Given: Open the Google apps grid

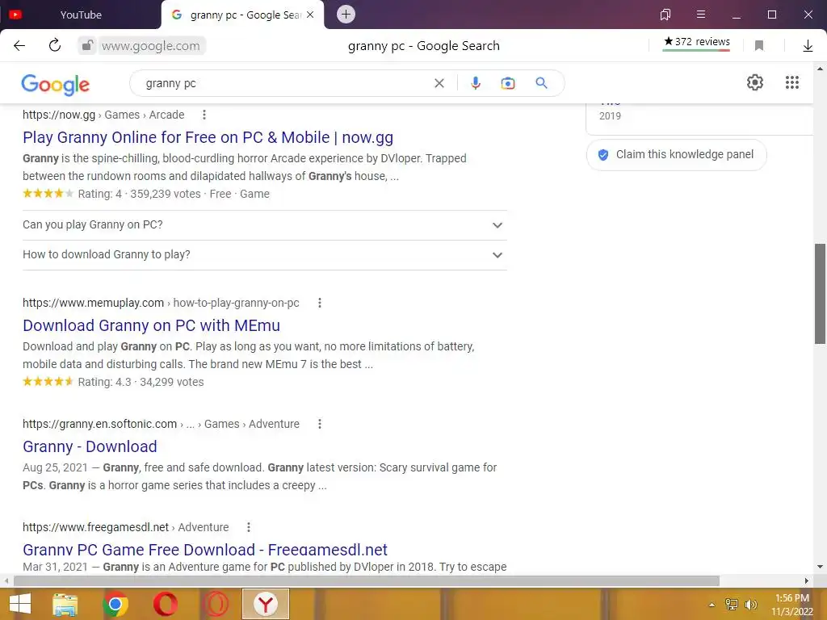Looking at the screenshot, I should (x=792, y=83).
